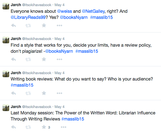The image size is (161, 133).
Task: Open Jarch name on 'Find a style' tweet
Action: [x=16, y=39]
